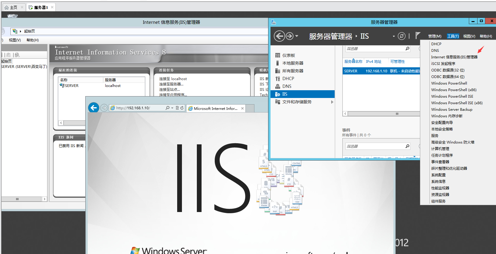This screenshot has height=254, width=496.
Task: Open the 管理(M) menu
Action: [x=435, y=36]
